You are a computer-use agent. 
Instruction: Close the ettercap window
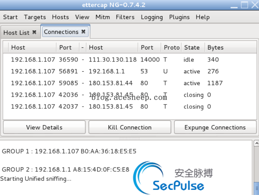255,5
